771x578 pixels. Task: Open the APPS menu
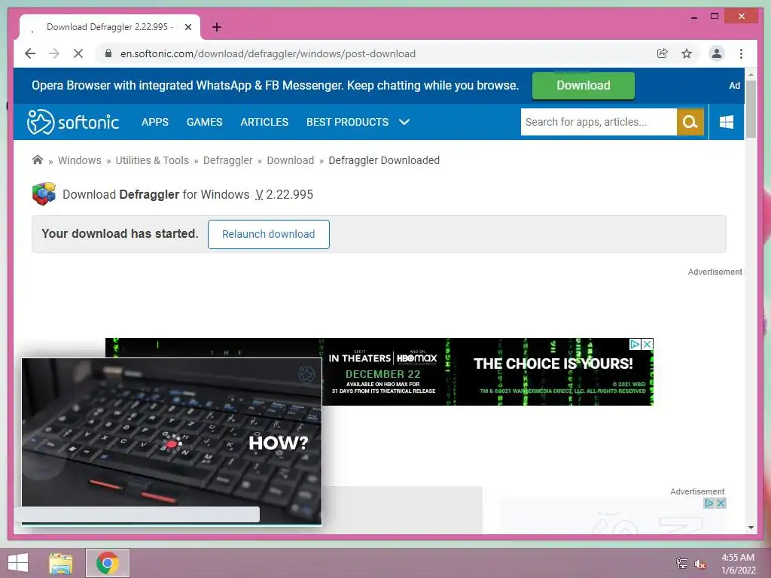click(x=155, y=122)
